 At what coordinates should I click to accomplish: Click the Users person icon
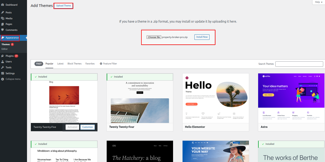coord(3,62)
